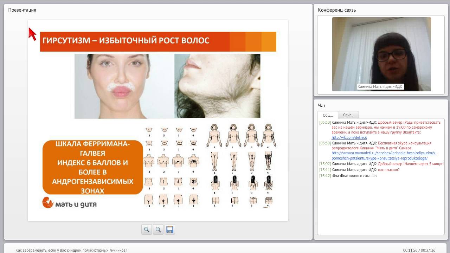Image resolution: width=450 pixels, height=253 pixels.
Task: Click the orange Шкала Ферримана-Галвея box
Action: point(93,167)
